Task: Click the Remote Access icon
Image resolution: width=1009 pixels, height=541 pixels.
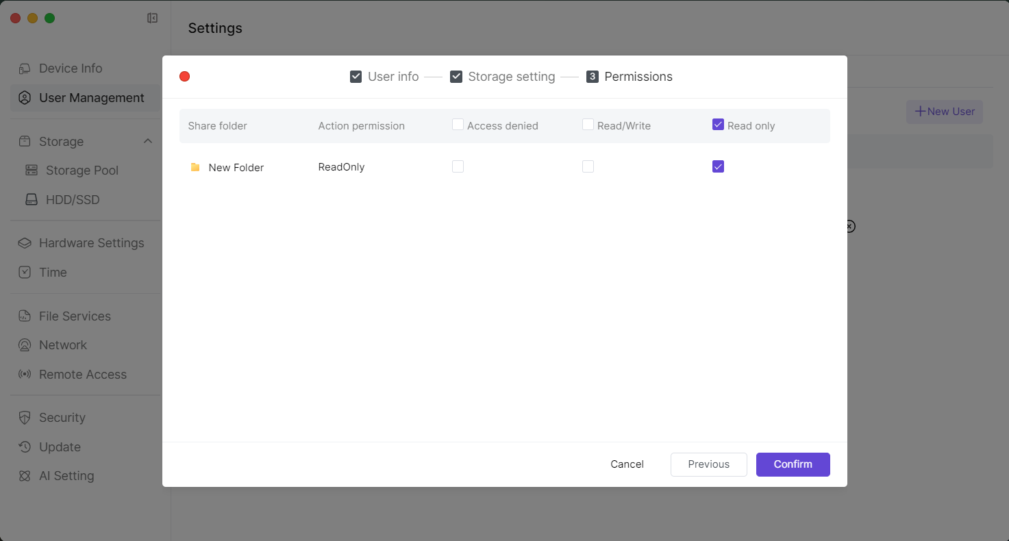Action: pyautogui.click(x=25, y=375)
